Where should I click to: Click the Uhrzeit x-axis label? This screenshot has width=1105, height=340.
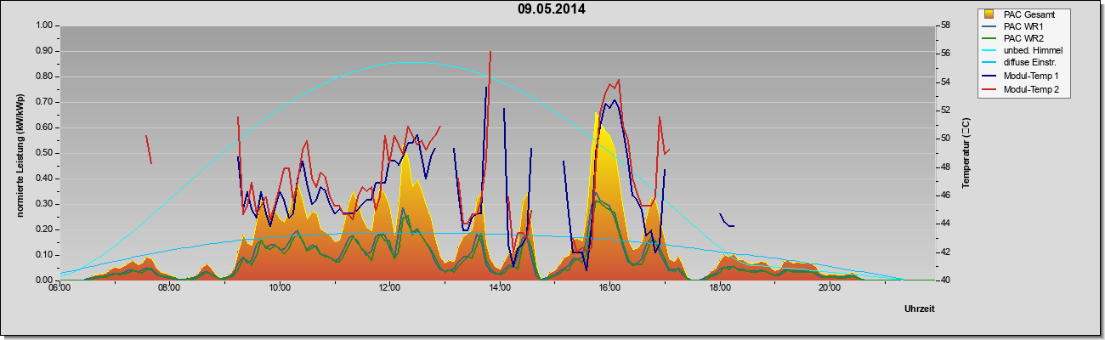pyautogui.click(x=918, y=309)
